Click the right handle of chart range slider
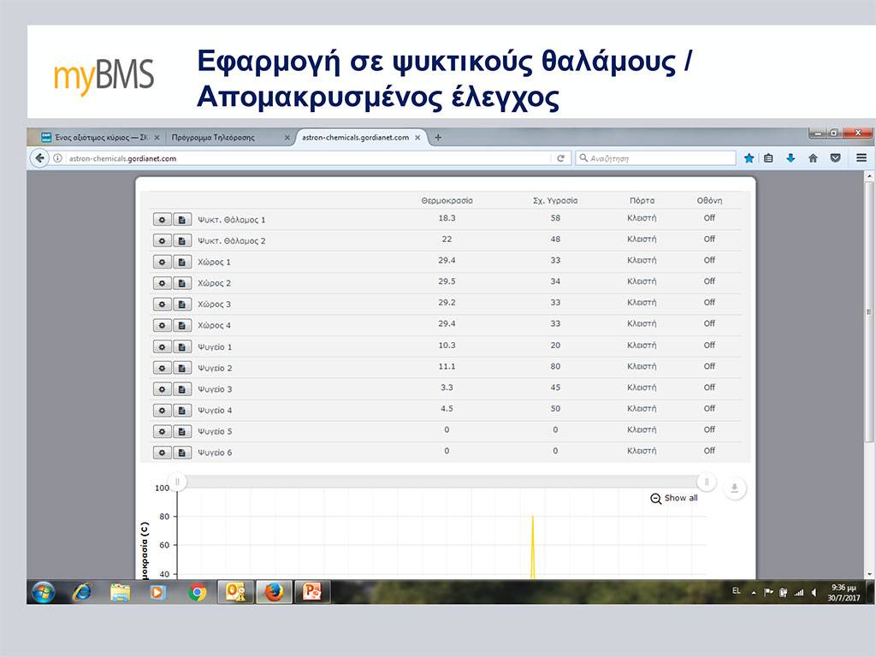The width and height of the screenshot is (876, 657). click(x=707, y=482)
